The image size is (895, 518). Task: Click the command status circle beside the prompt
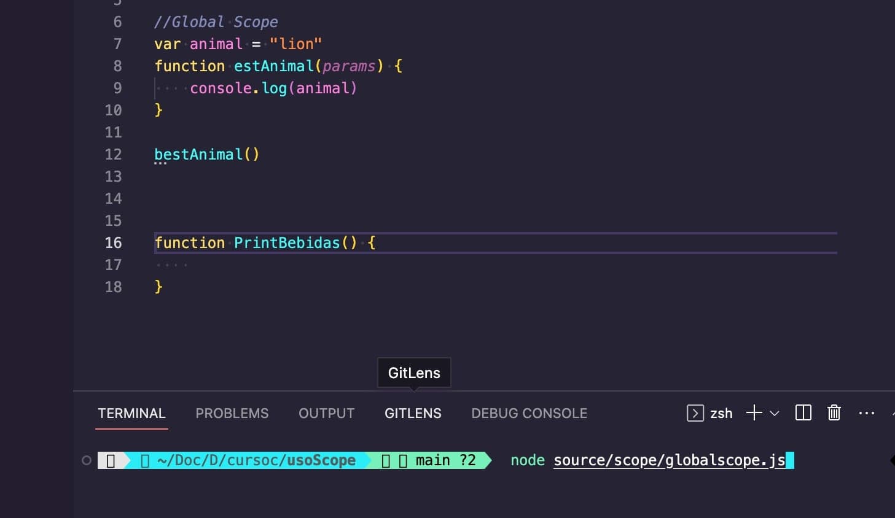pyautogui.click(x=87, y=460)
